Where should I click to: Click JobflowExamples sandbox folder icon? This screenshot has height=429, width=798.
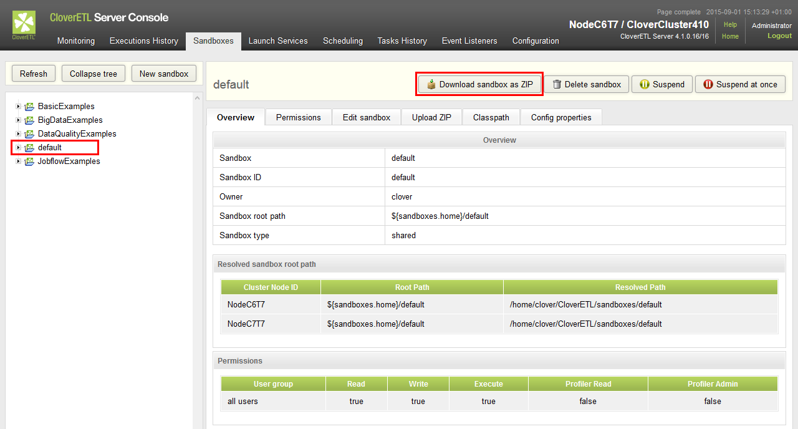click(x=29, y=161)
